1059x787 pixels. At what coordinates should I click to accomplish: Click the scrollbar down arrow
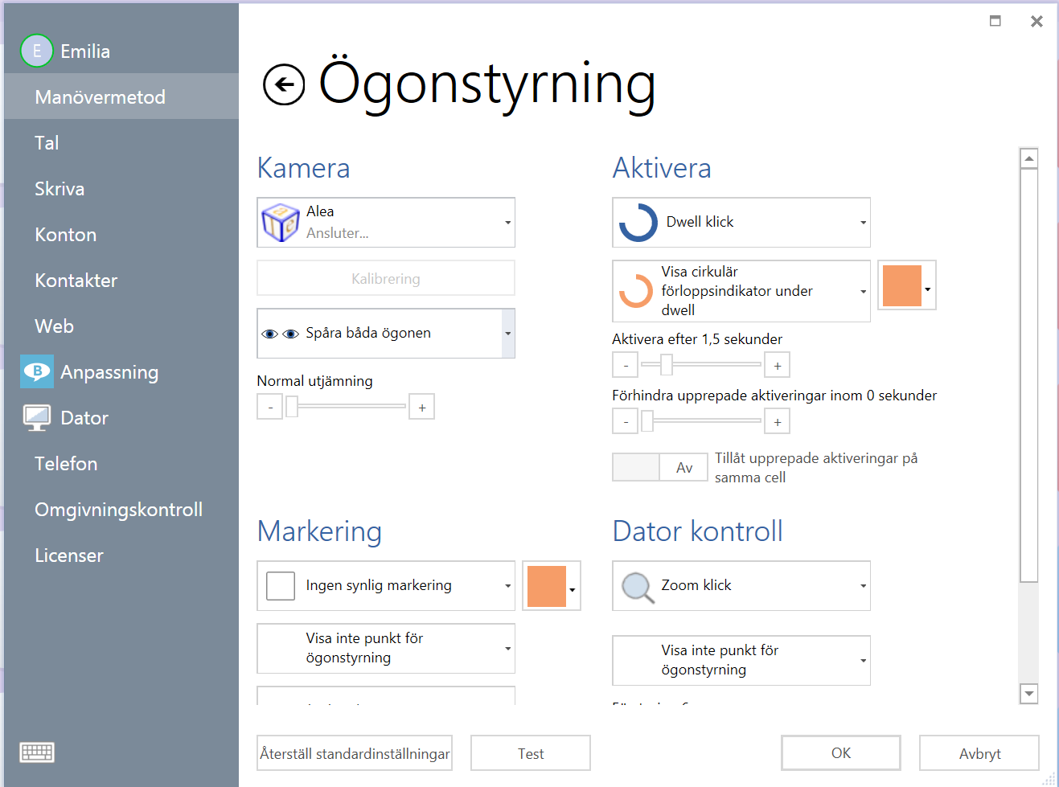tap(1028, 693)
